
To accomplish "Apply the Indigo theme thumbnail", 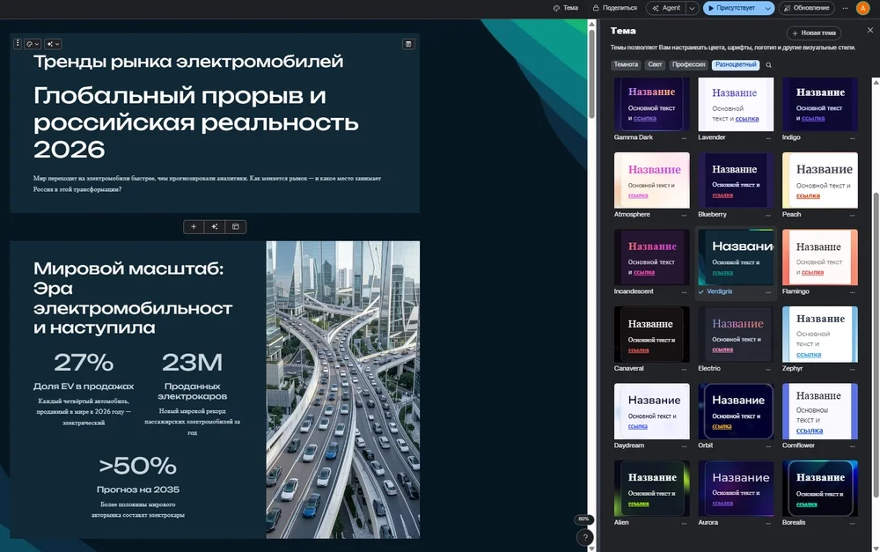I will pos(820,105).
